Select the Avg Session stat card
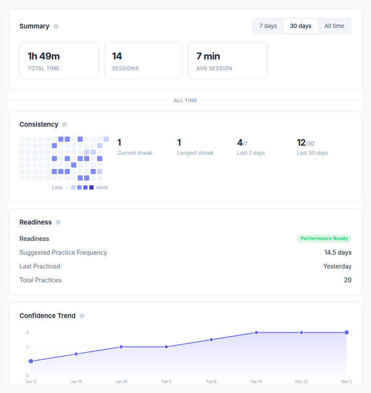This screenshot has height=393, width=371. [x=228, y=60]
